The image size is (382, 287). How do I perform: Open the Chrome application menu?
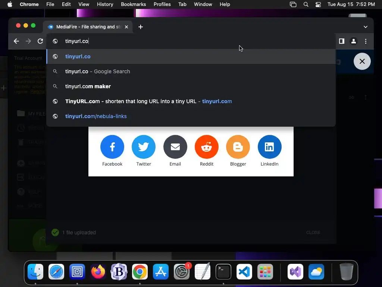click(x=29, y=4)
